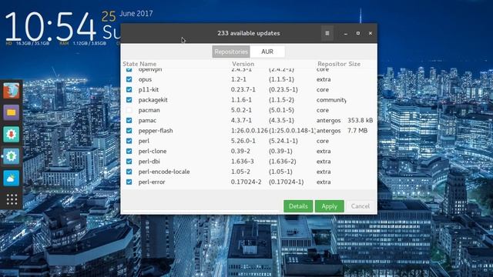Viewport: 493px width, 277px height.
Task: Switch to the AUR tab
Action: [x=267, y=52]
